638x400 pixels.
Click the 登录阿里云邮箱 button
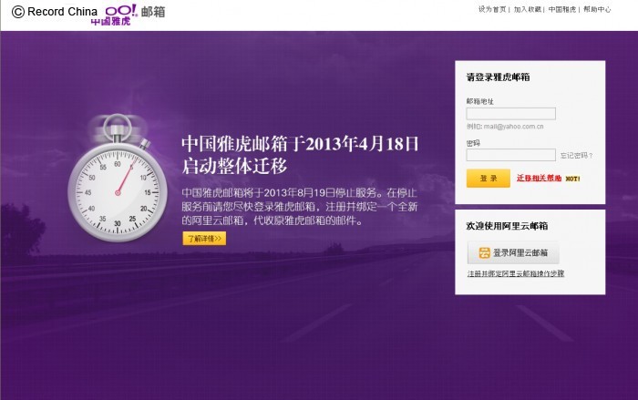point(513,252)
